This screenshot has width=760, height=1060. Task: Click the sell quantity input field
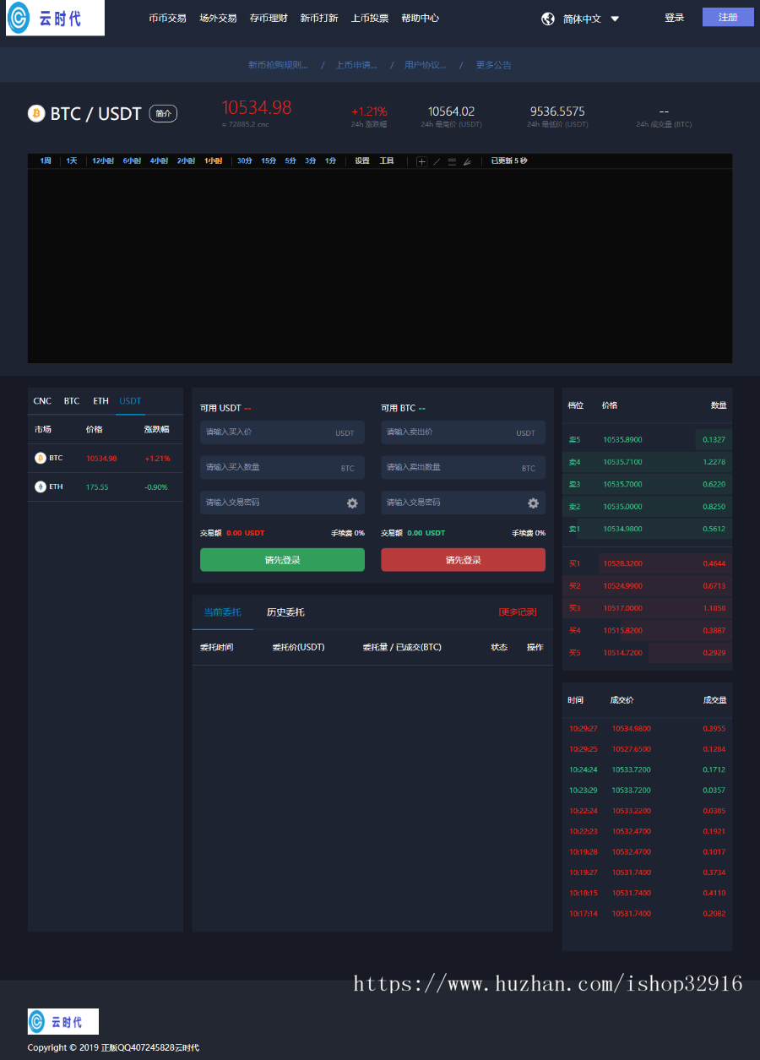click(463, 467)
